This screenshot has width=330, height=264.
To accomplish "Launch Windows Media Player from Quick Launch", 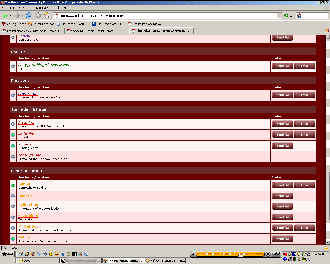I will tap(68, 254).
